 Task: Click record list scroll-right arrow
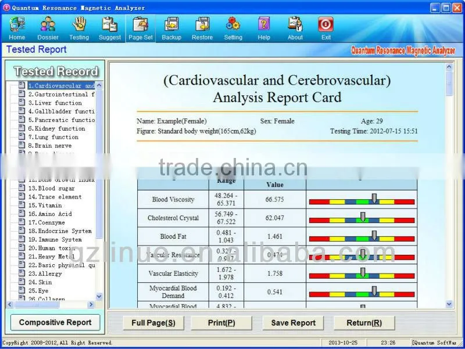click(91, 304)
